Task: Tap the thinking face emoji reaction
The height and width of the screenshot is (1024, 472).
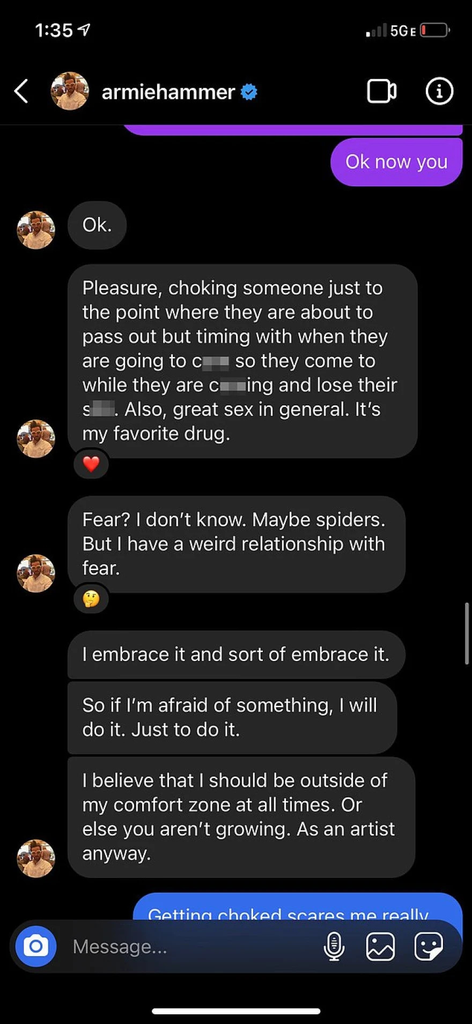Action: point(91,599)
